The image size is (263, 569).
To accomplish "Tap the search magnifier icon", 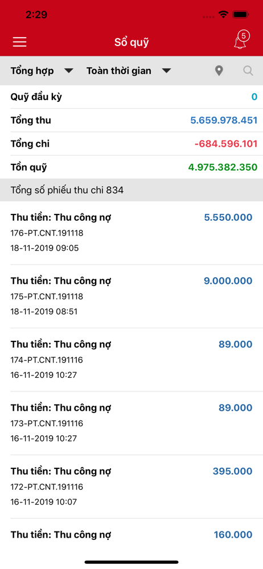I will [248, 71].
